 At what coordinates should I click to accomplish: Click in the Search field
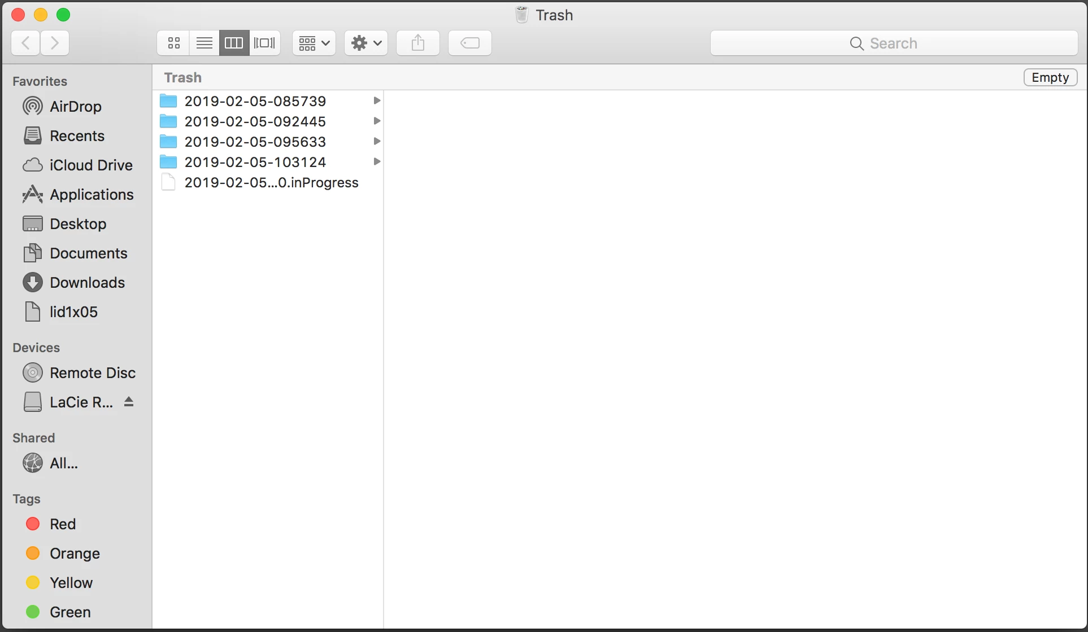coord(893,43)
